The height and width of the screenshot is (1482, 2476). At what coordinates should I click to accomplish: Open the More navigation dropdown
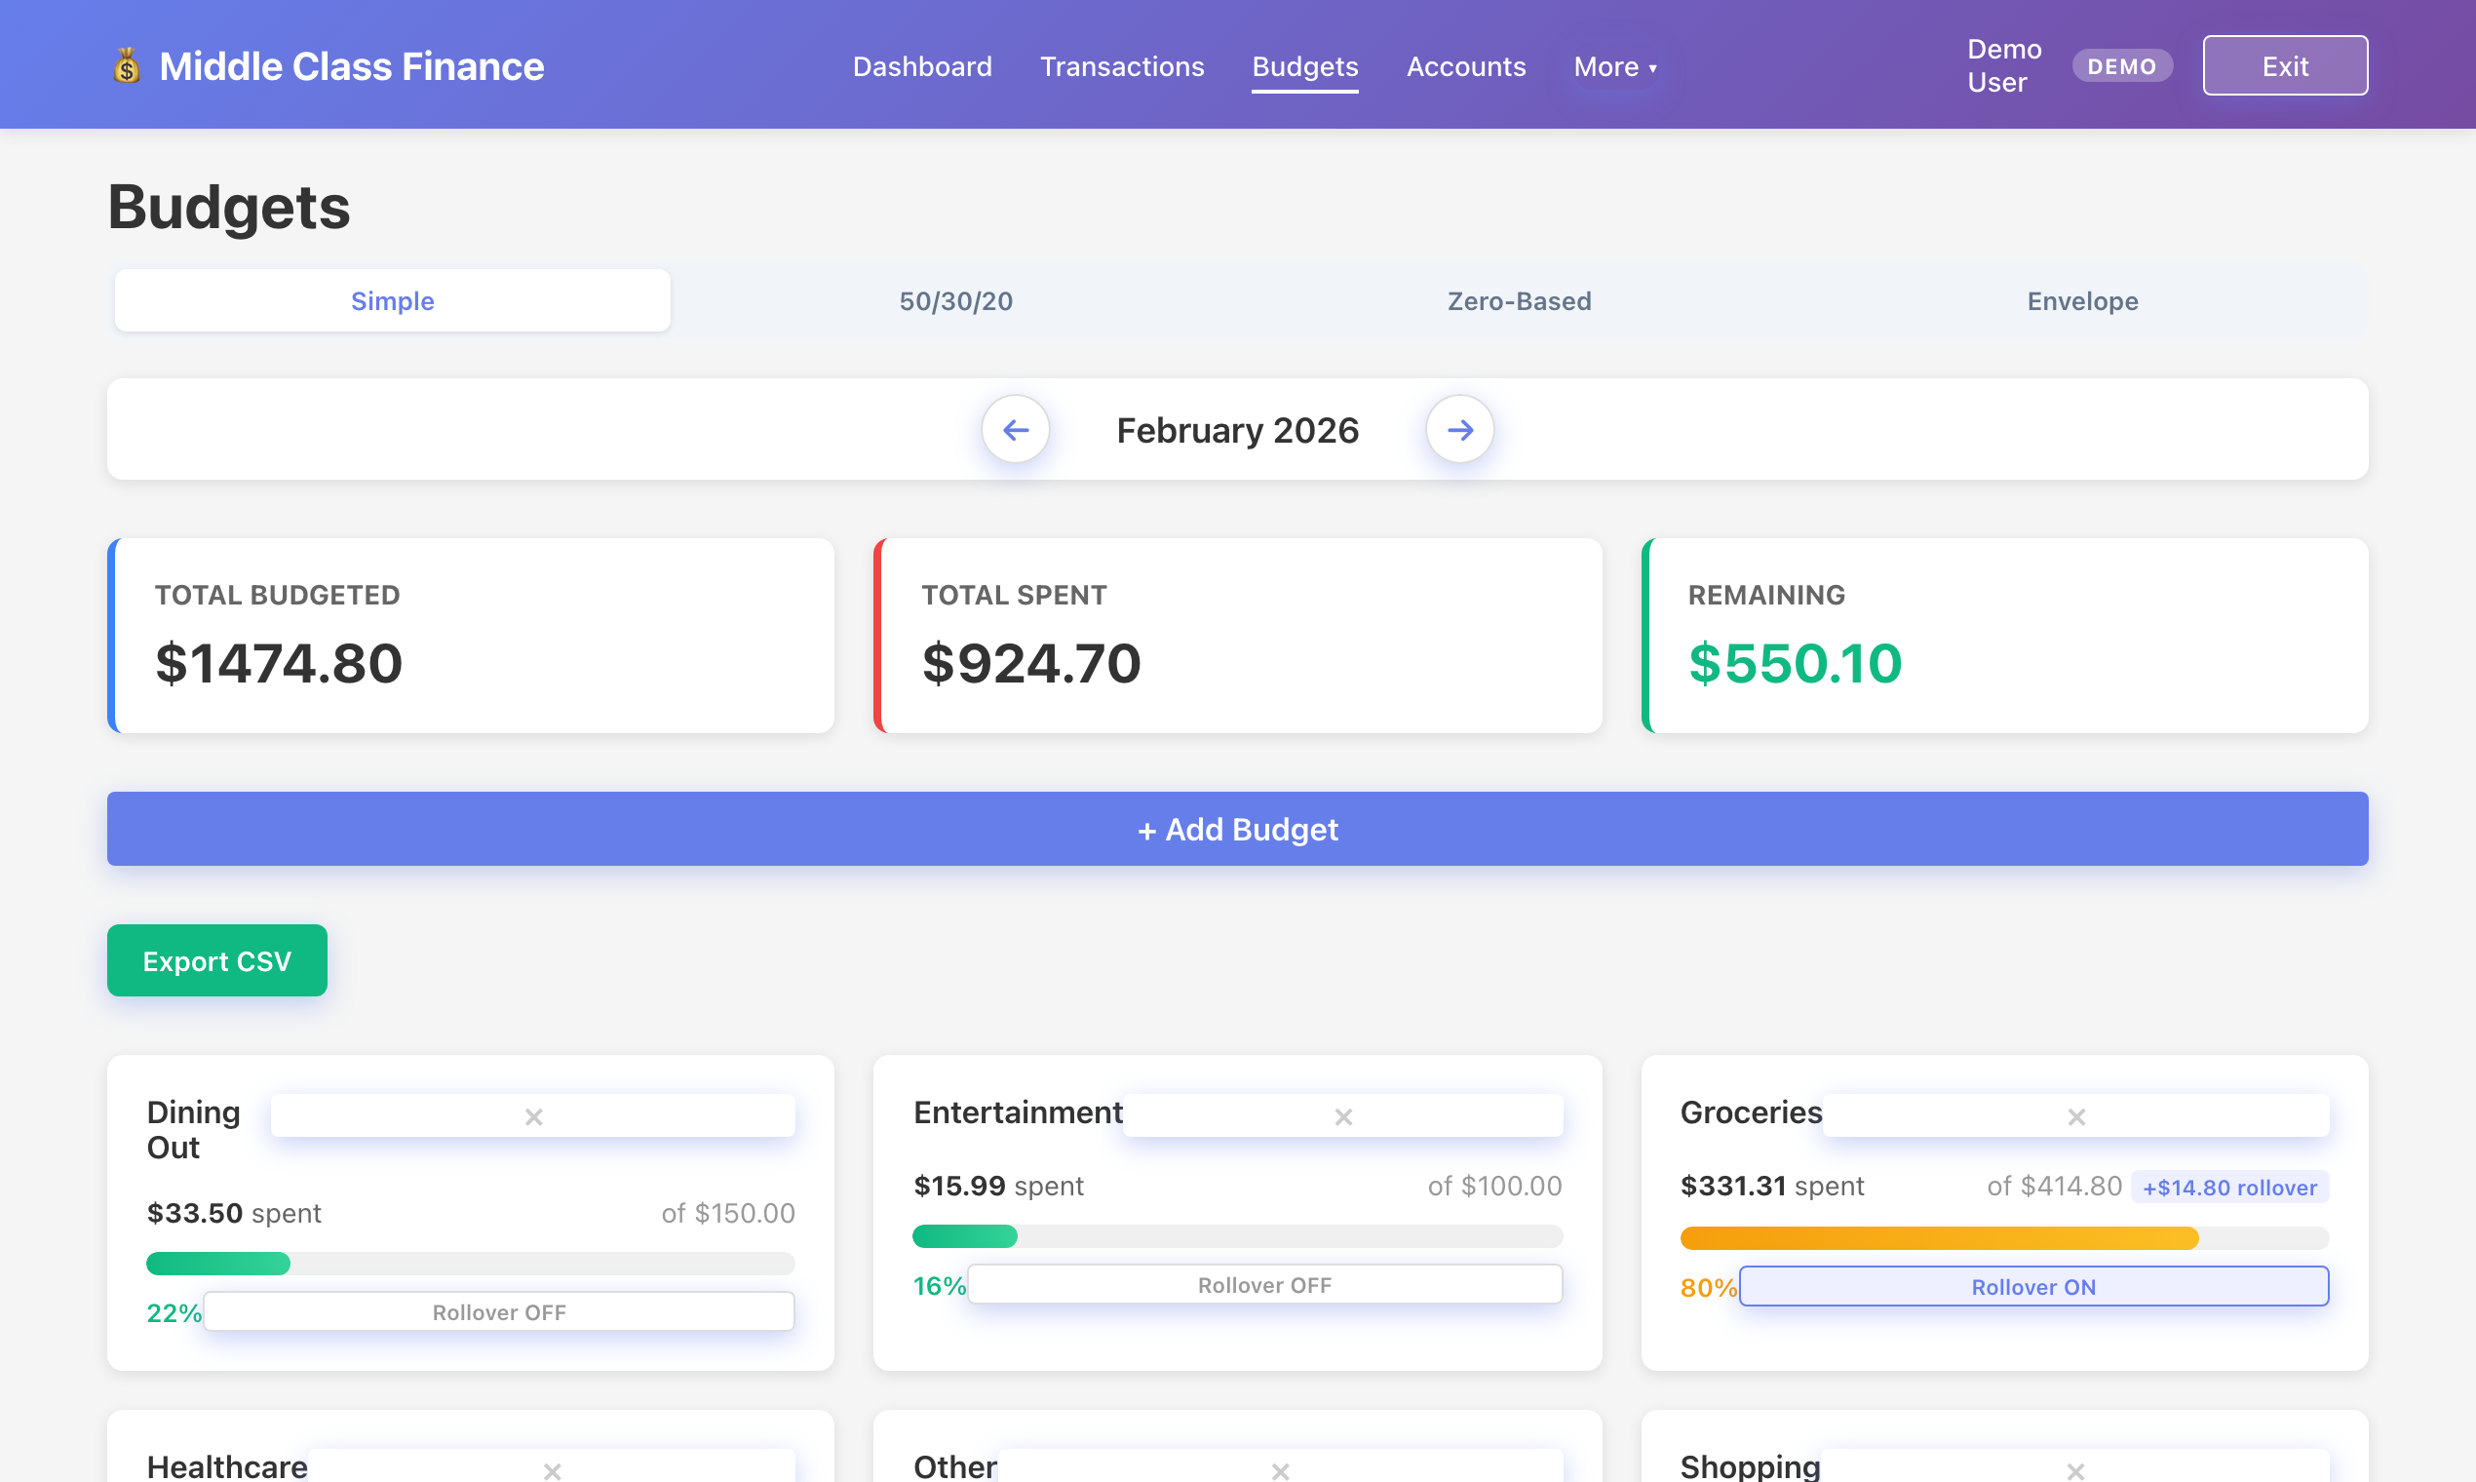(1614, 66)
